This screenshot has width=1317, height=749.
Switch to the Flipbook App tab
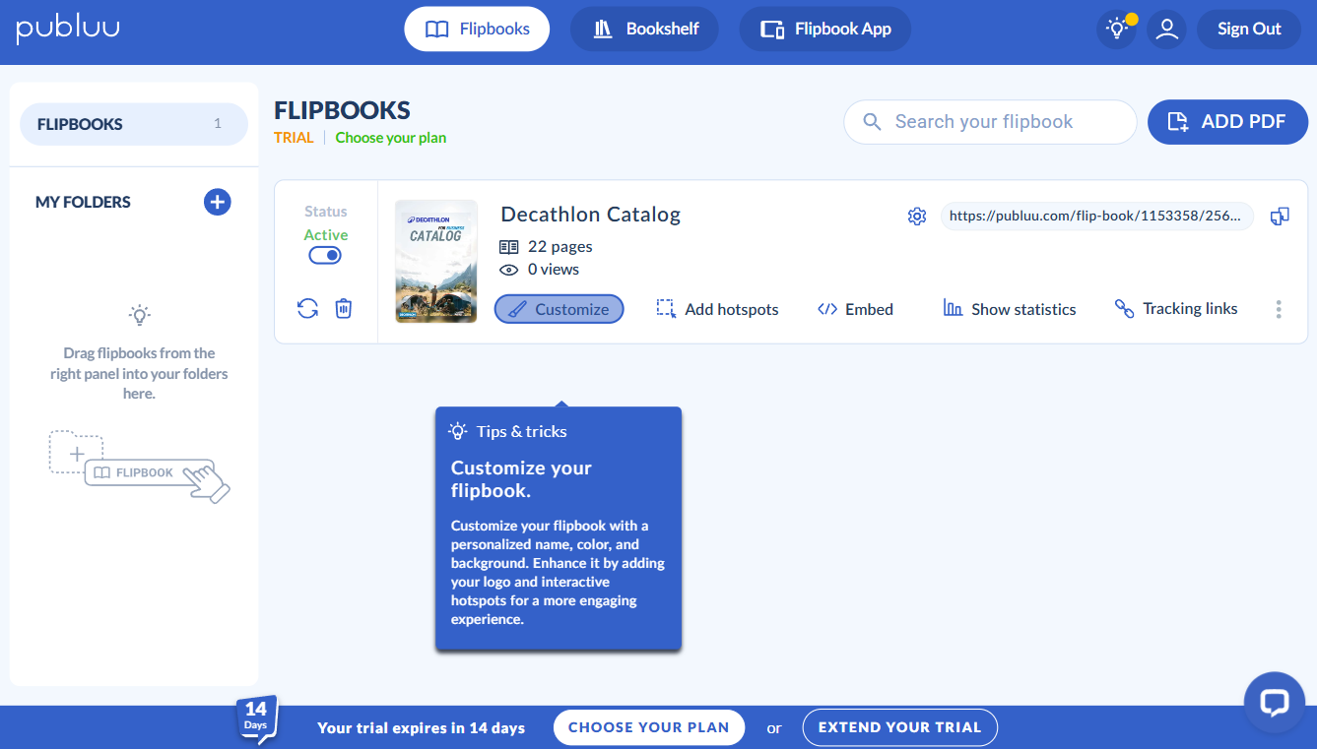click(825, 29)
